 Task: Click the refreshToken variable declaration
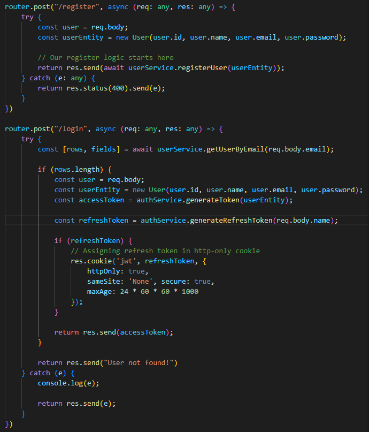pyautogui.click(x=103, y=221)
